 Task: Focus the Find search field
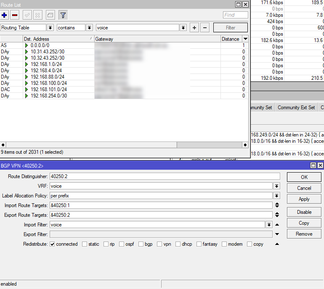[235, 15]
